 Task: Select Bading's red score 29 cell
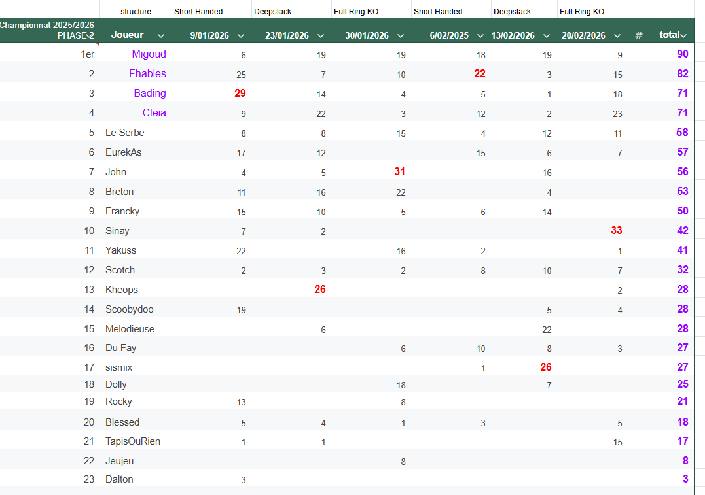coord(240,94)
